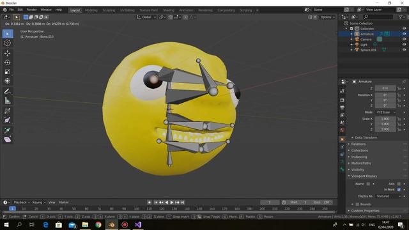Hide the Sphere.001 object

[x=404, y=50]
